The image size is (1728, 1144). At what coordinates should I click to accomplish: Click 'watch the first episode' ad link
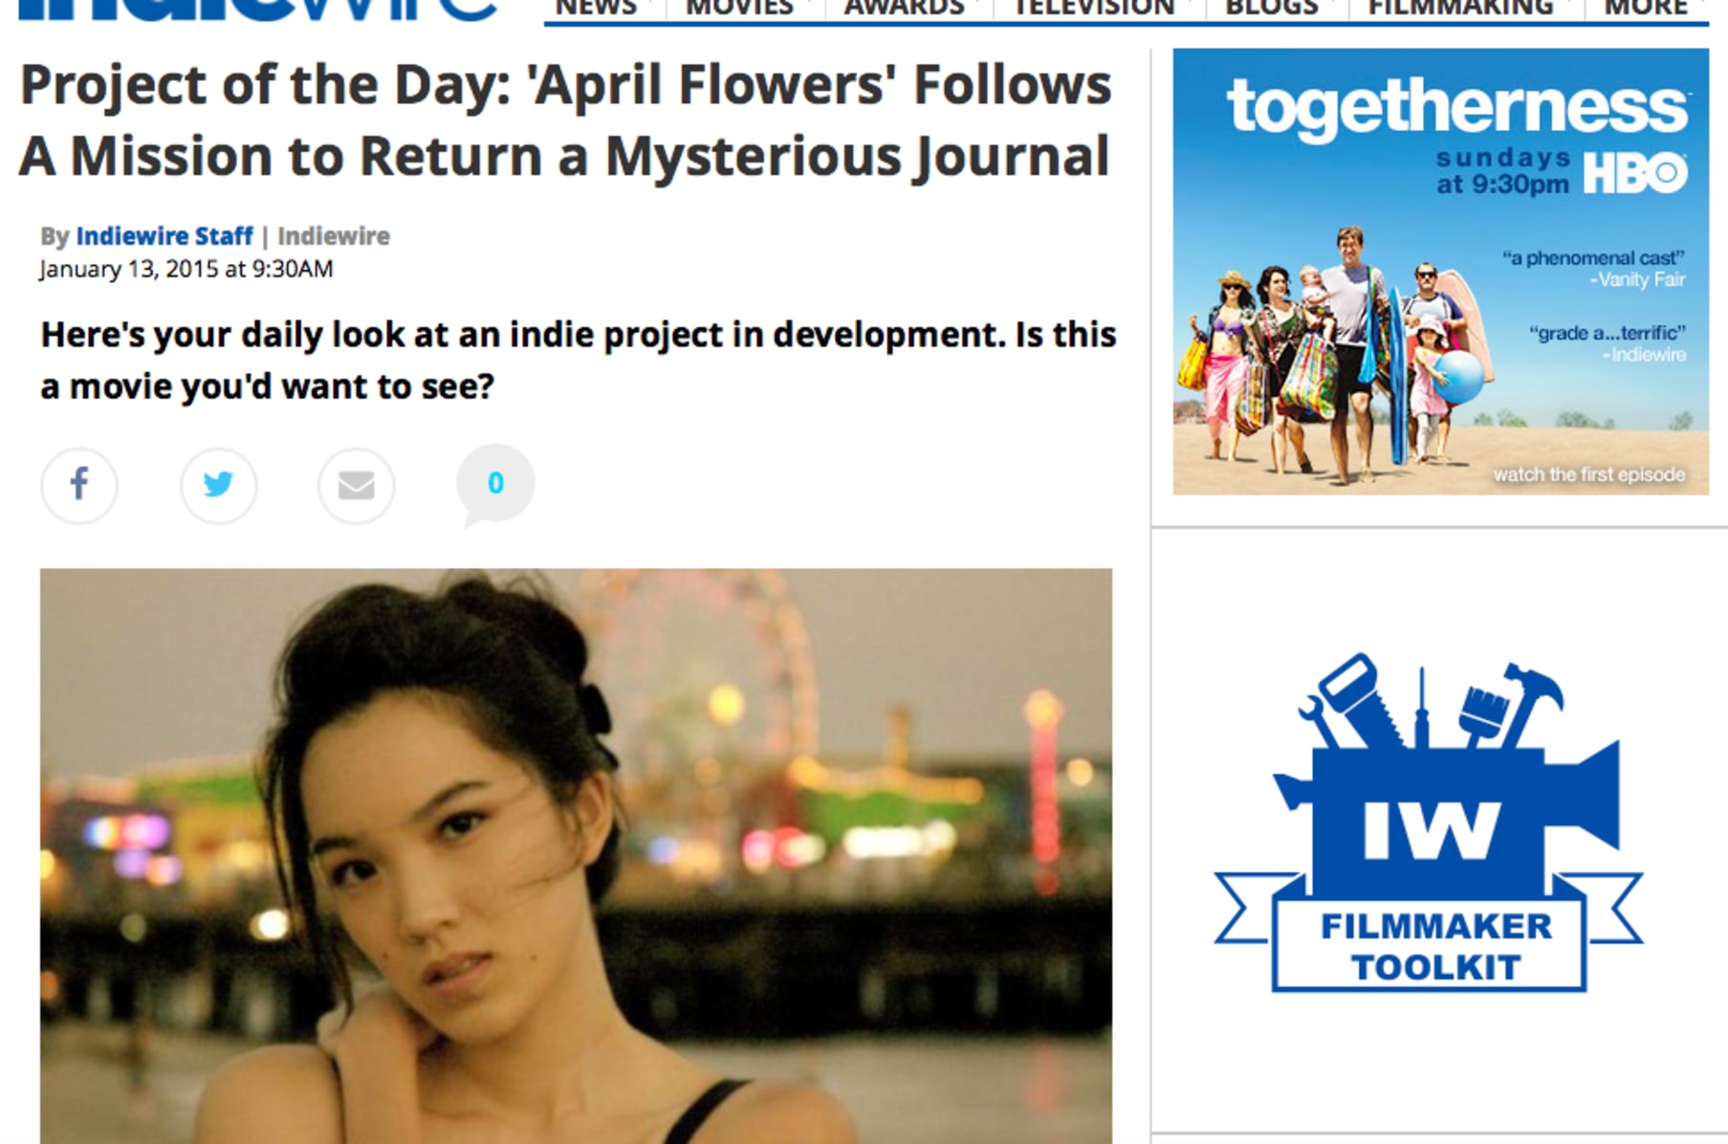[1589, 474]
